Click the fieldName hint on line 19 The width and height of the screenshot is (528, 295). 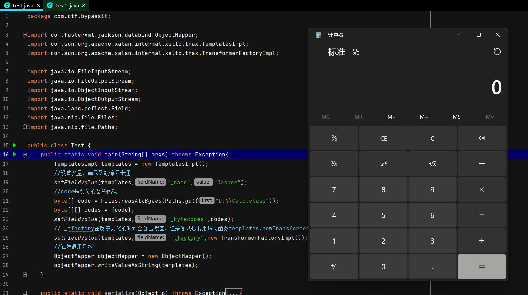coord(150,182)
